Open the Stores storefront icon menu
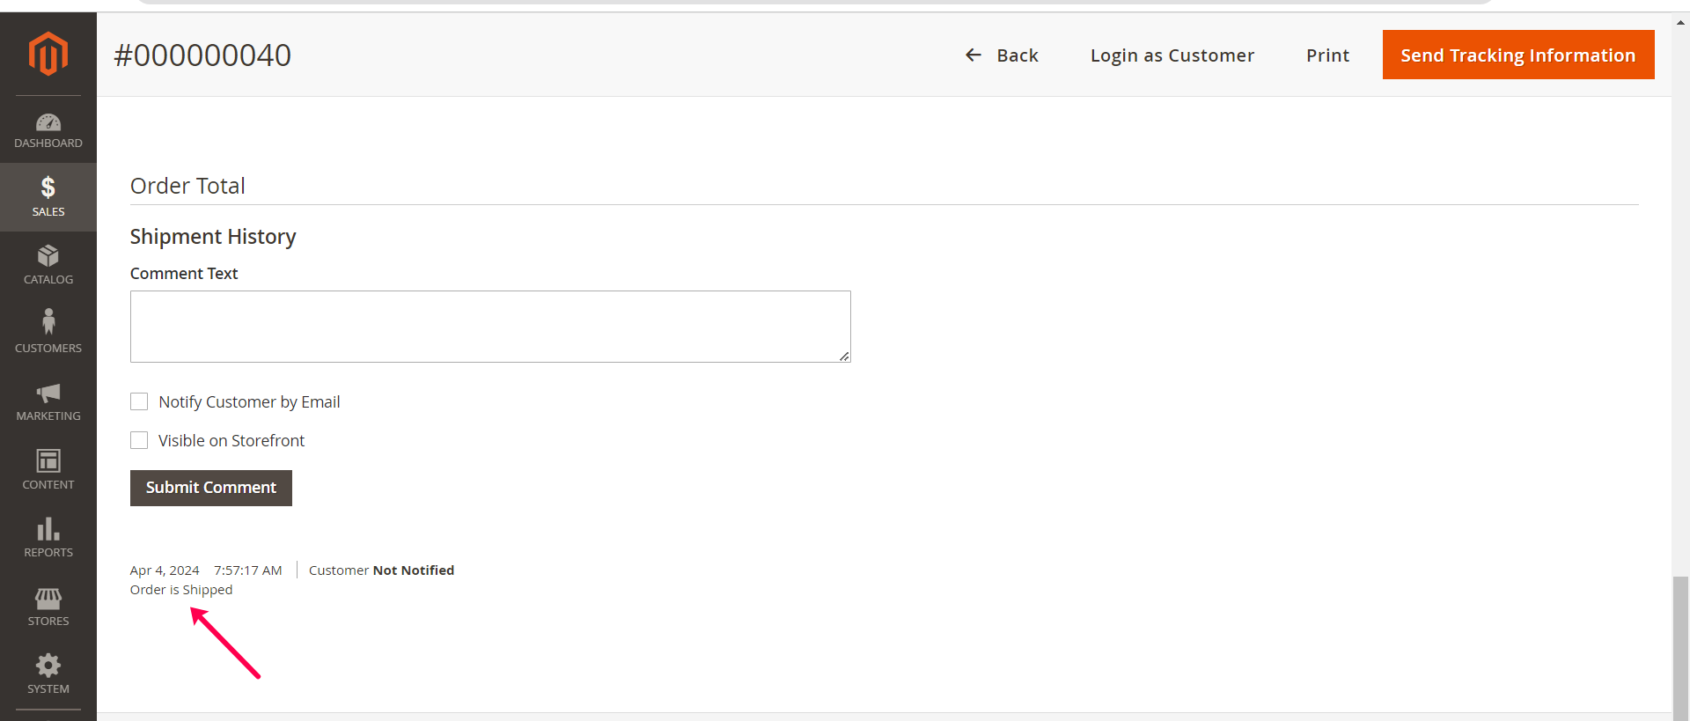The width and height of the screenshot is (1690, 721). pyautogui.click(x=48, y=606)
